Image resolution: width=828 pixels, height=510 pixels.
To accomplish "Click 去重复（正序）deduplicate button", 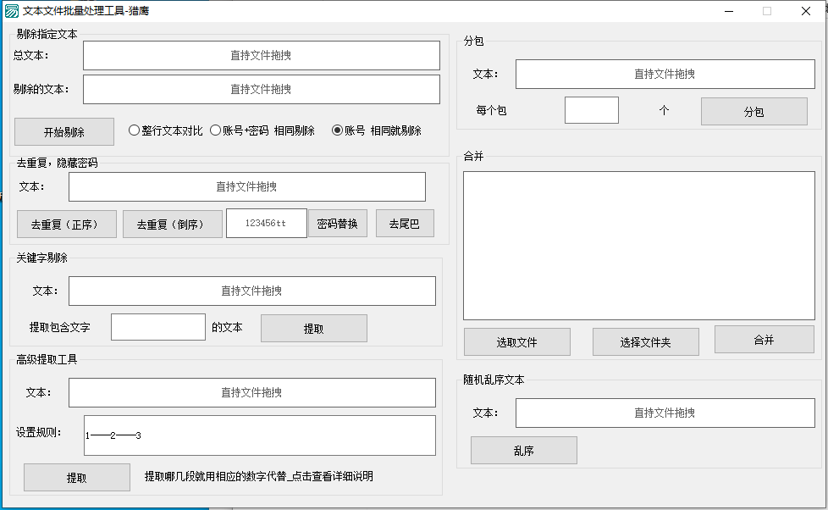I will (66, 224).
